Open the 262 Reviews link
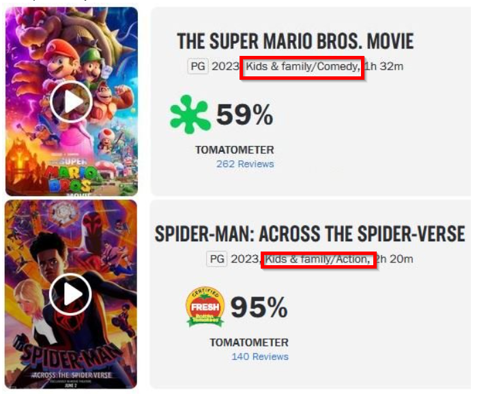The image size is (477, 394). coord(245,164)
